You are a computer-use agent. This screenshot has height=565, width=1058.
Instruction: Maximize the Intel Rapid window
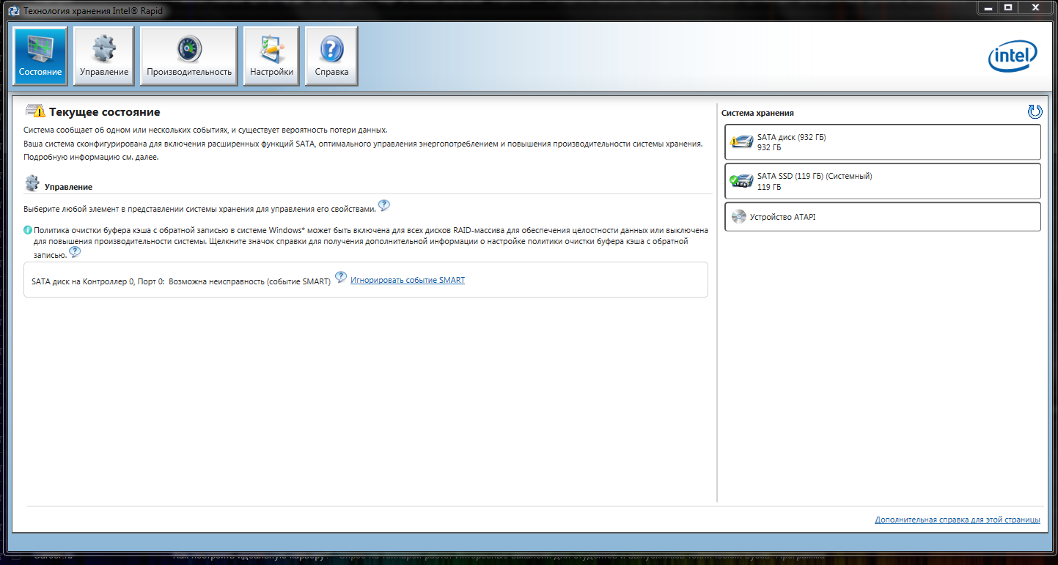click(1008, 7)
